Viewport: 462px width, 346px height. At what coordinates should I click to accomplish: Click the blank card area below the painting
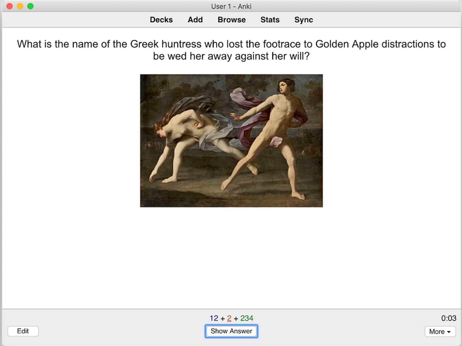(231, 258)
